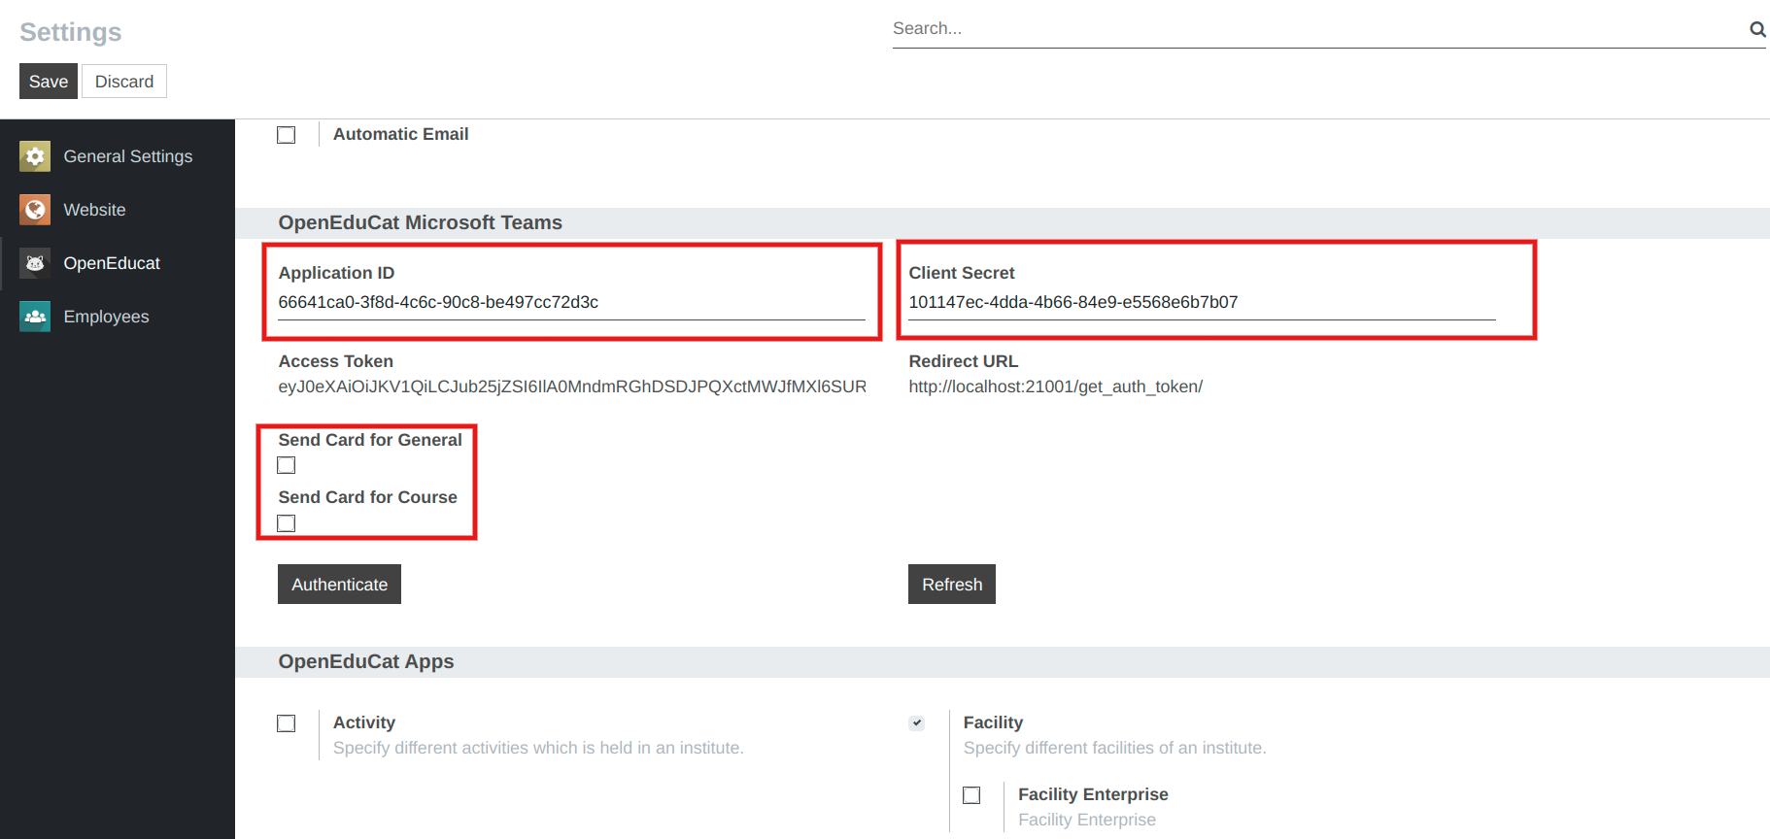Uncheck the Facility app checkbox
This screenshot has width=1770, height=839.
pyautogui.click(x=916, y=723)
